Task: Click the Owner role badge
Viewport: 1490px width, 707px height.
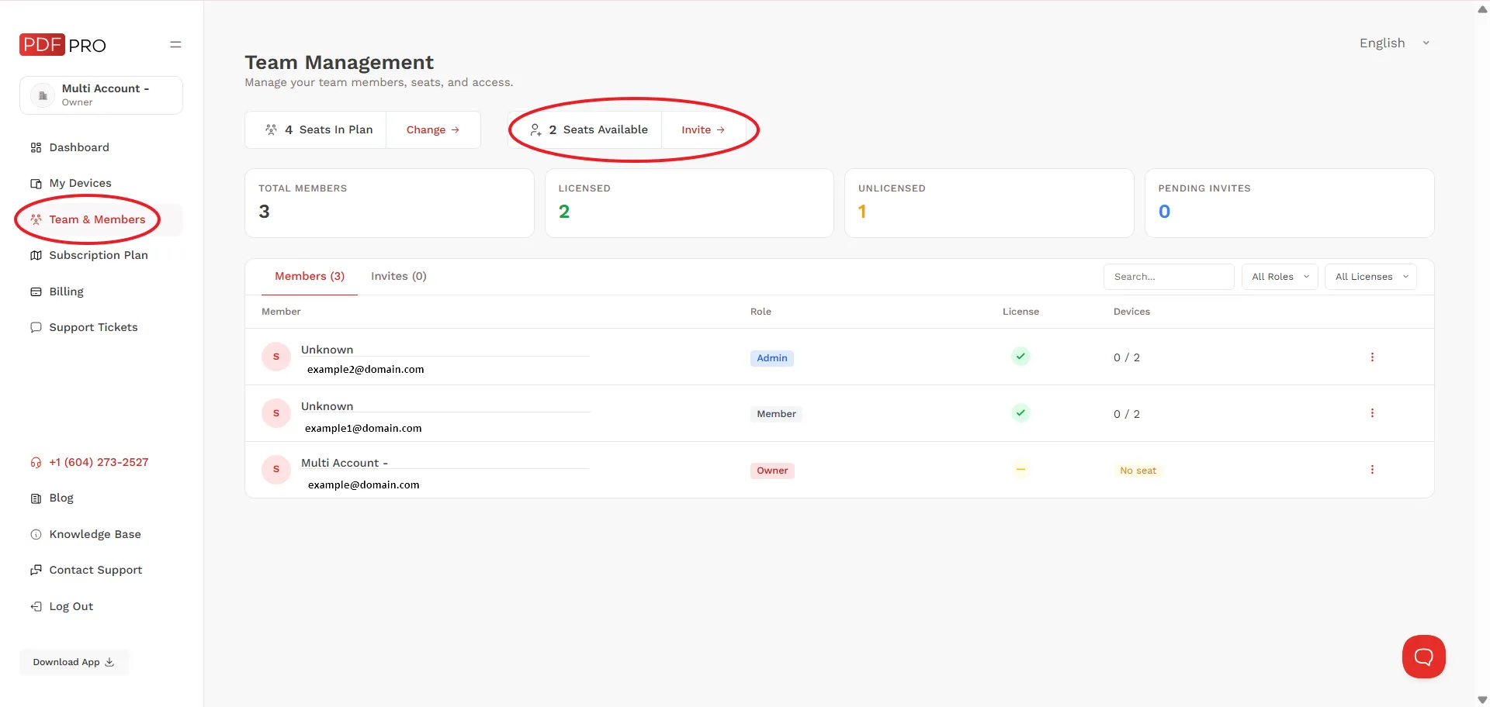Action: (772, 471)
